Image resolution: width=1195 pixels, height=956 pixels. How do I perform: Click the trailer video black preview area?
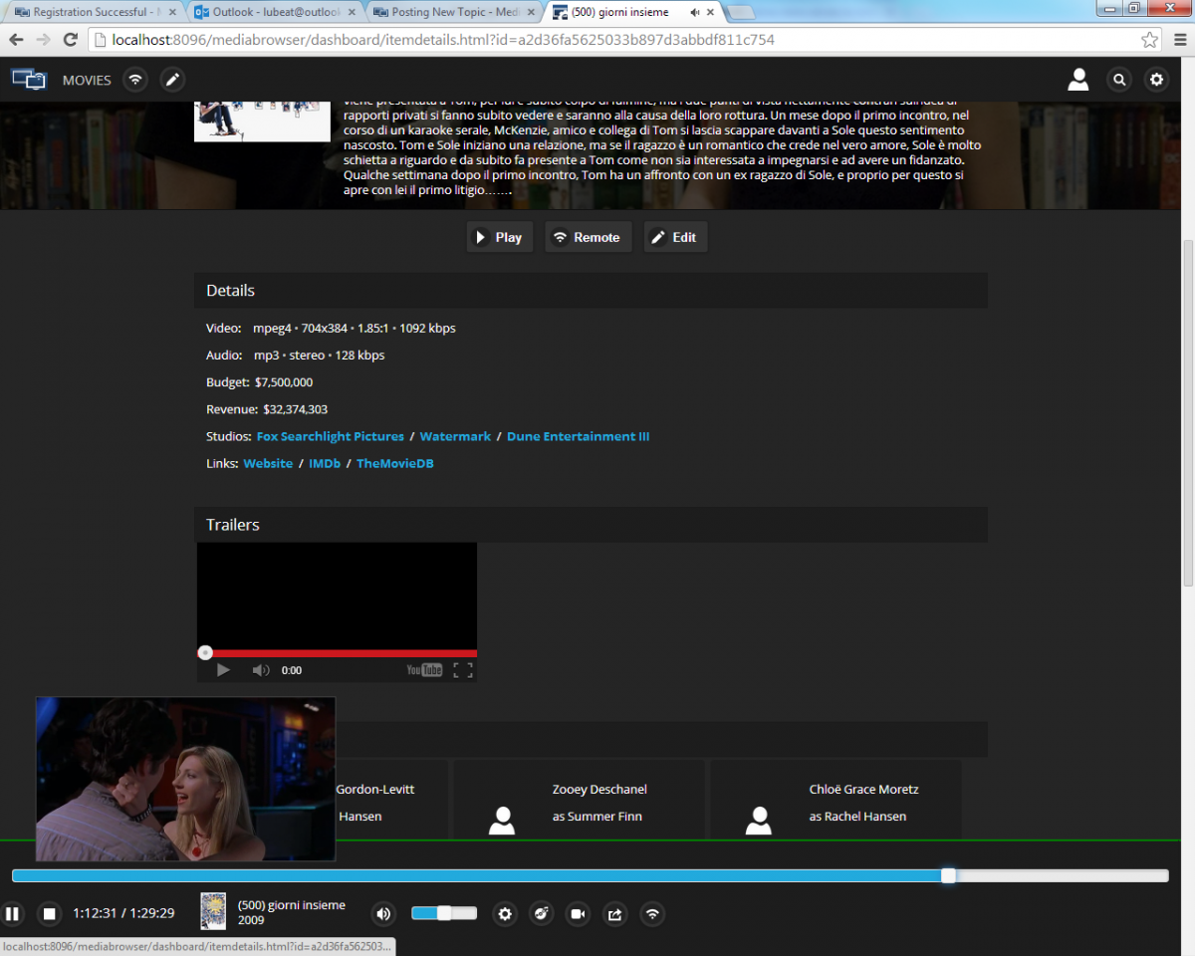(x=337, y=596)
